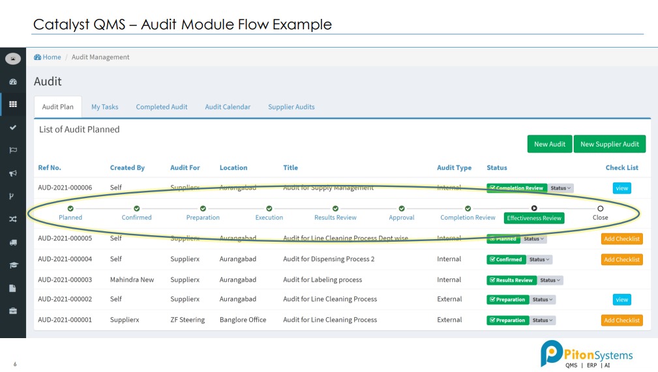Image resolution: width=658 pixels, height=372 pixels.
Task: Click 'Audit for Labeling process' title
Action: [x=322, y=279]
